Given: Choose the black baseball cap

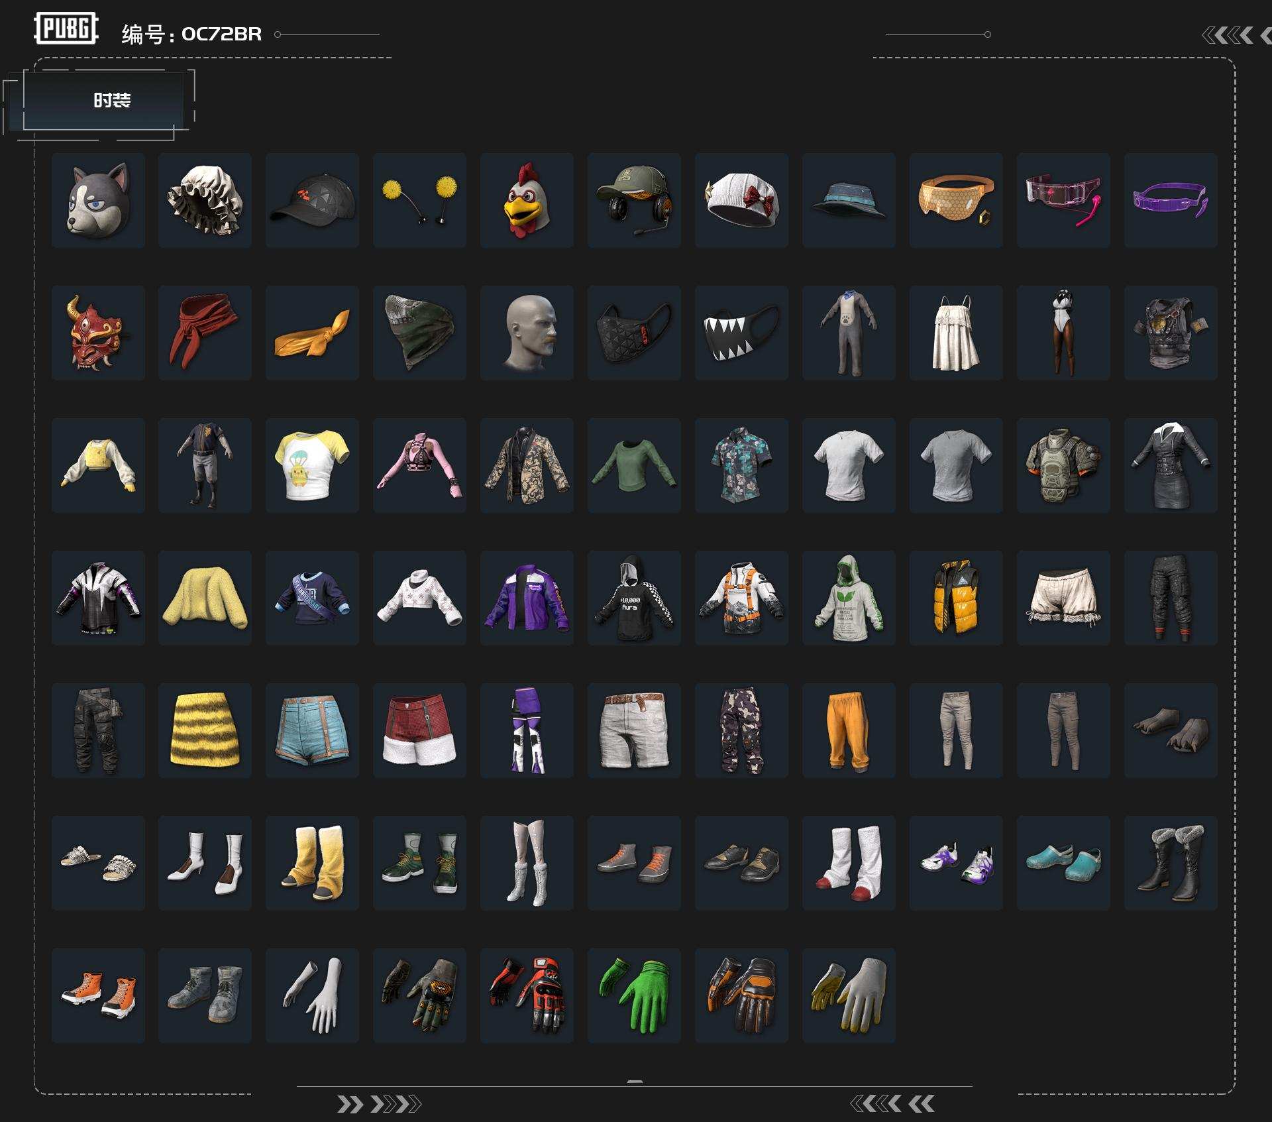Looking at the screenshot, I should [312, 200].
